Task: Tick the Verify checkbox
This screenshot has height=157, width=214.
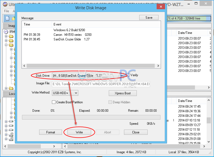Action: pos(128,75)
